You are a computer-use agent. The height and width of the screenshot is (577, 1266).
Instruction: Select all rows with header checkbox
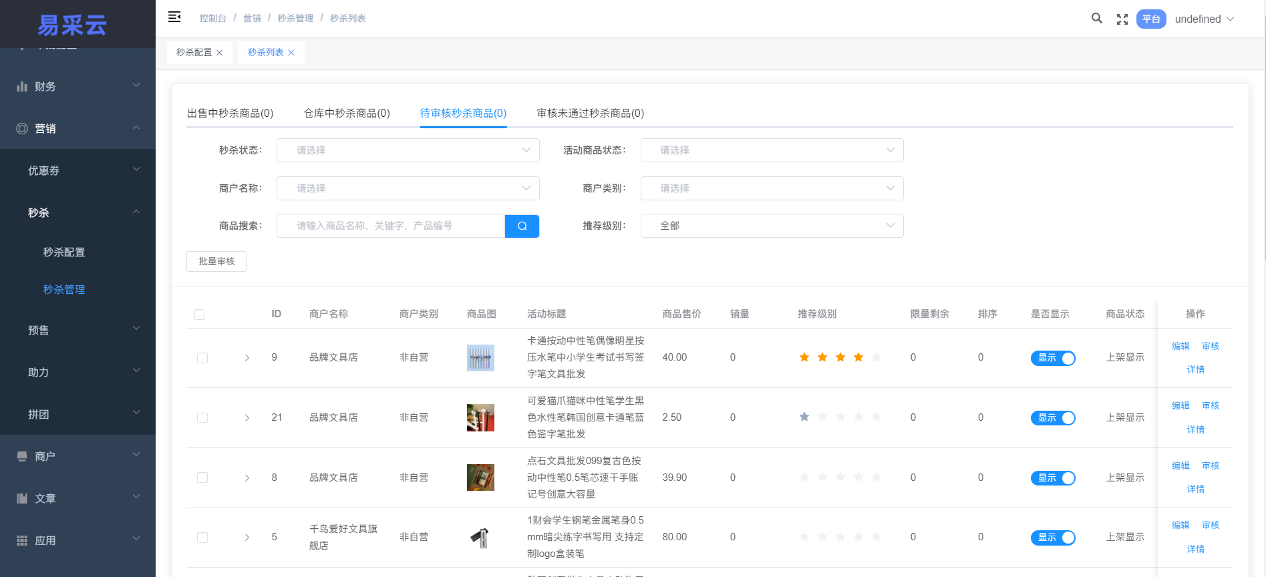tap(199, 315)
